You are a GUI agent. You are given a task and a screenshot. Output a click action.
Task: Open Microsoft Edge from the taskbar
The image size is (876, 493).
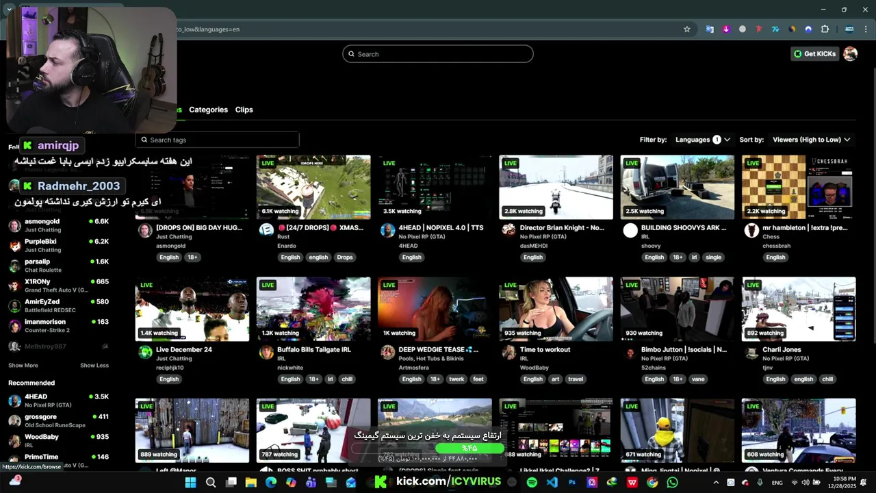[271, 482]
